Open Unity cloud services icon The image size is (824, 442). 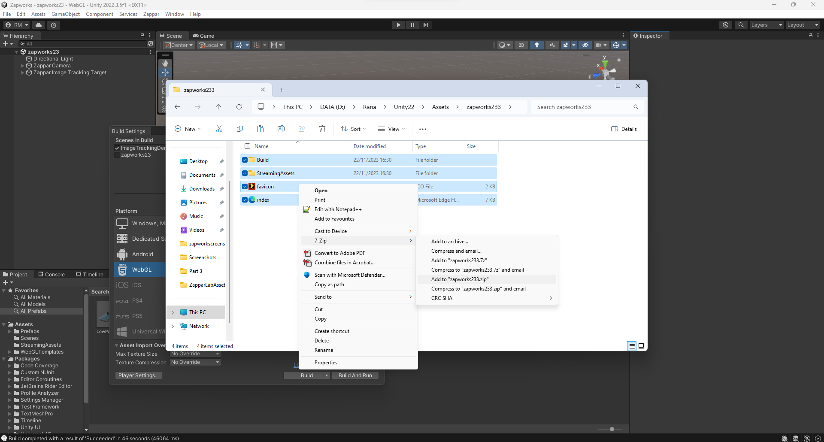(x=39, y=25)
